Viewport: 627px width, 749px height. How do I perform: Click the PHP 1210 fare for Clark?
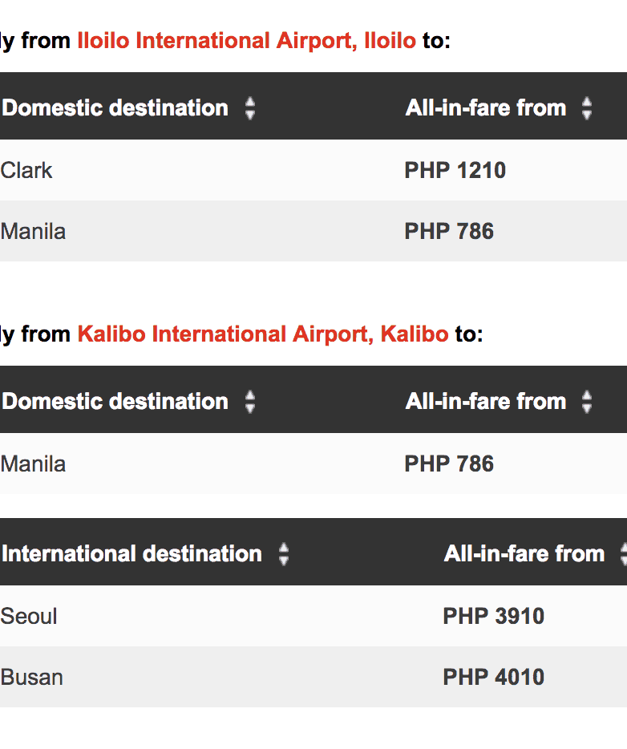click(455, 170)
